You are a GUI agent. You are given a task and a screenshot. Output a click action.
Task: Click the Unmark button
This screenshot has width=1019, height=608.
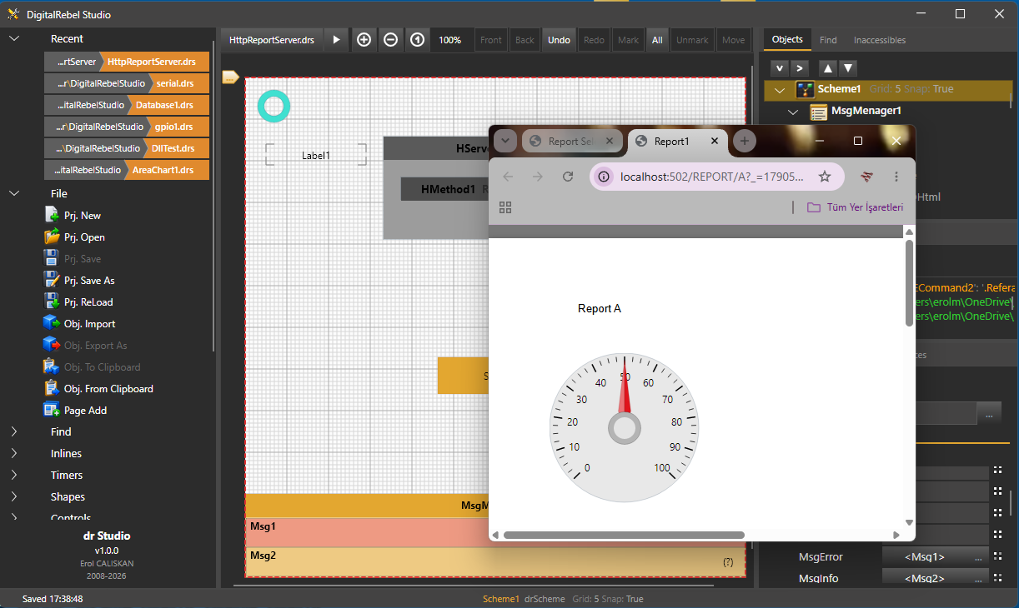pos(692,40)
